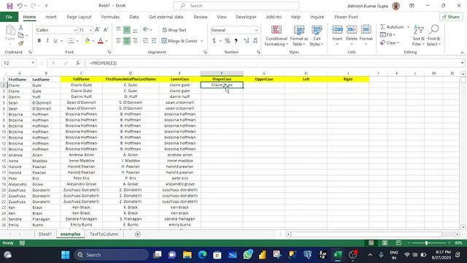467x263 pixels.
Task: Collapse the ribbon with the chevron
Action: tap(462, 52)
